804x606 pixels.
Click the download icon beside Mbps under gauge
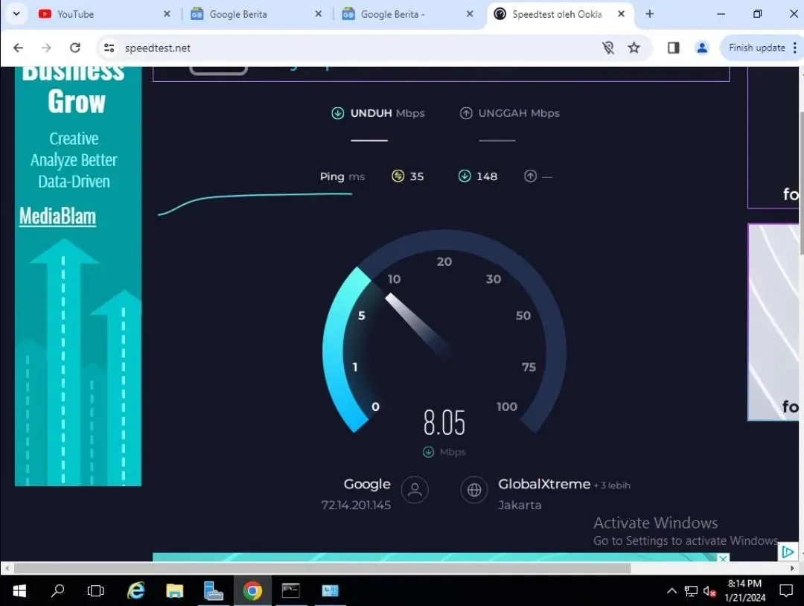click(428, 452)
